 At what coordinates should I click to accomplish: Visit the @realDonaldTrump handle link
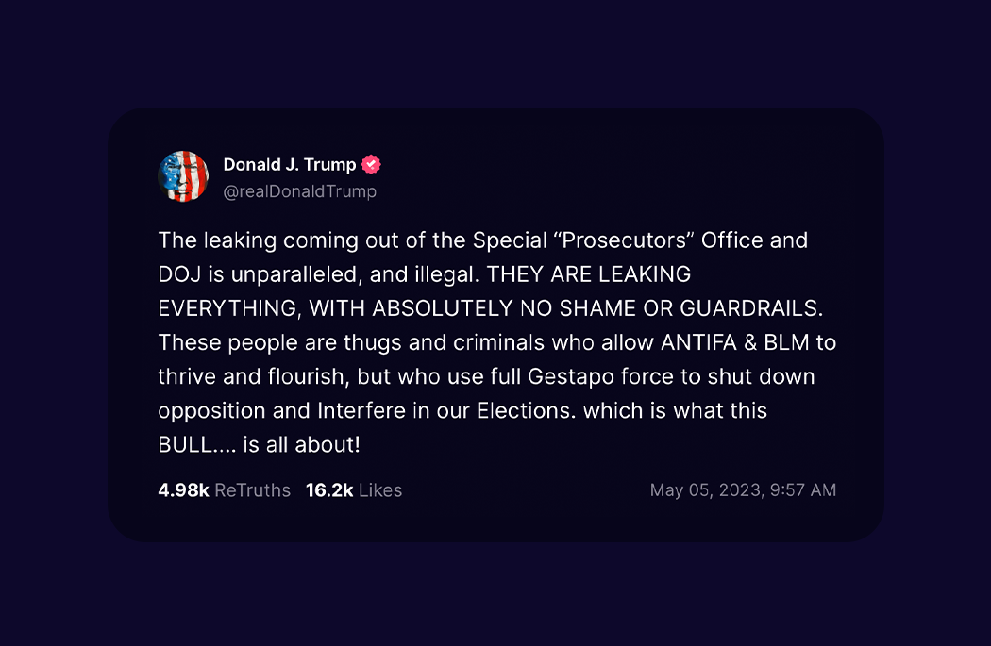(299, 191)
